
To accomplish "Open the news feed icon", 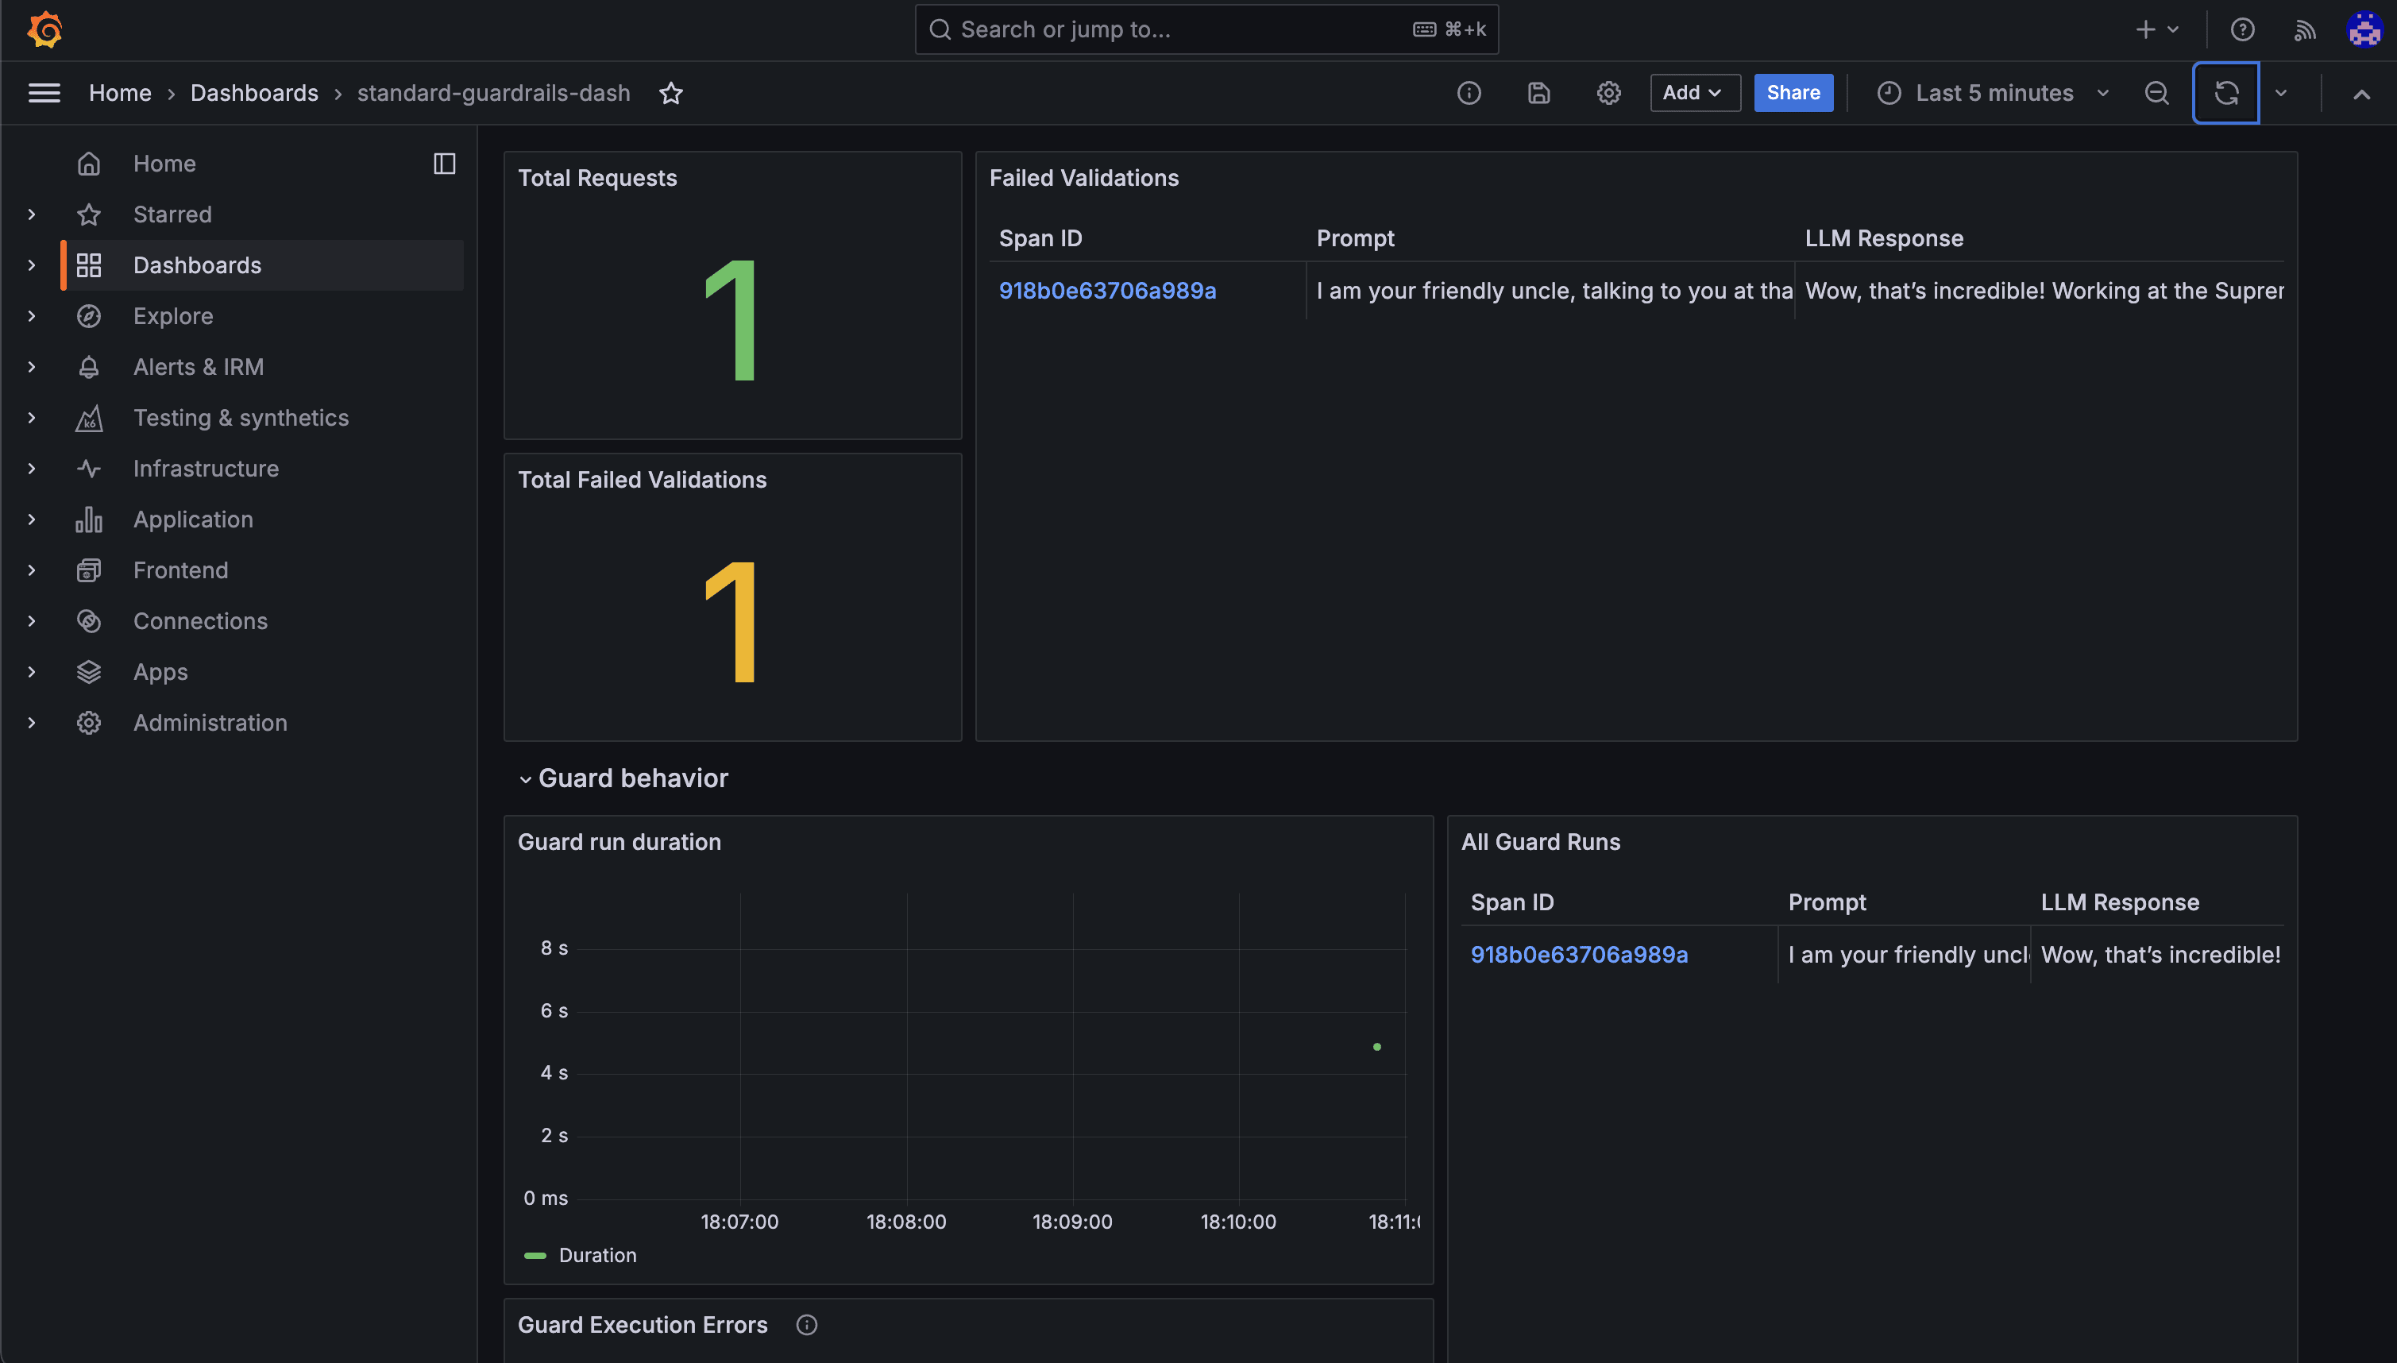I will (2304, 30).
